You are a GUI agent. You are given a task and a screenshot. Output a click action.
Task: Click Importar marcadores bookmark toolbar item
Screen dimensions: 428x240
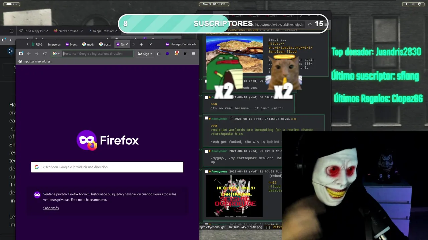36,61
